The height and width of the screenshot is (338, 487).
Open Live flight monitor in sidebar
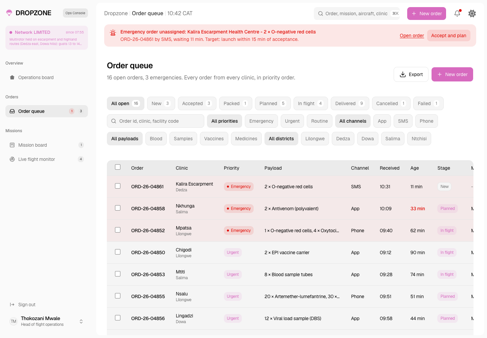pos(47,159)
